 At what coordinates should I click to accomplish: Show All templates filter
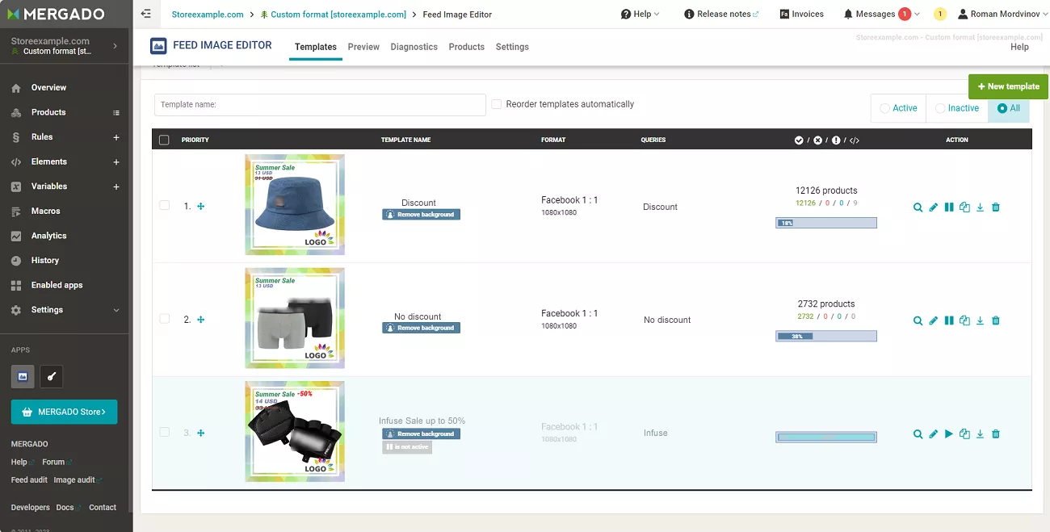tap(1009, 108)
